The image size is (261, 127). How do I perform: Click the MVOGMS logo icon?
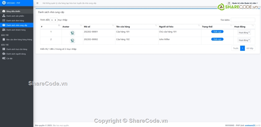click(4, 3)
